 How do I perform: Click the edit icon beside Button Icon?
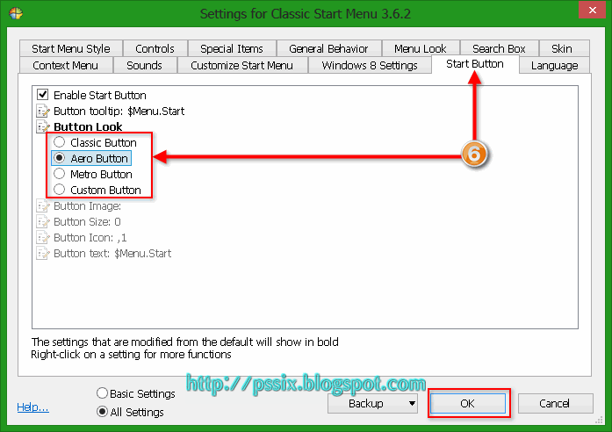pos(43,238)
